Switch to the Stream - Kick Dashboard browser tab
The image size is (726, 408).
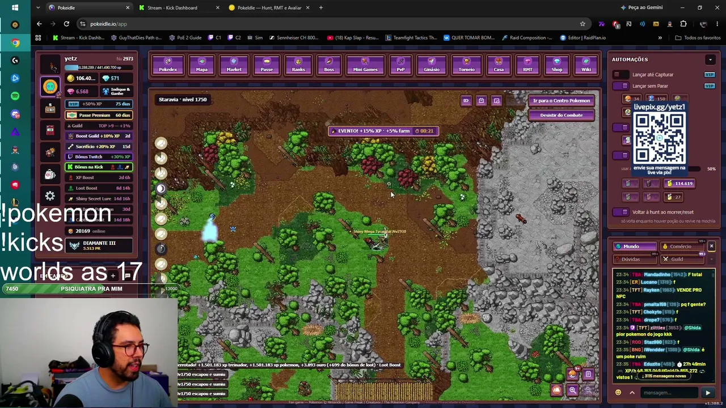pyautogui.click(x=178, y=7)
